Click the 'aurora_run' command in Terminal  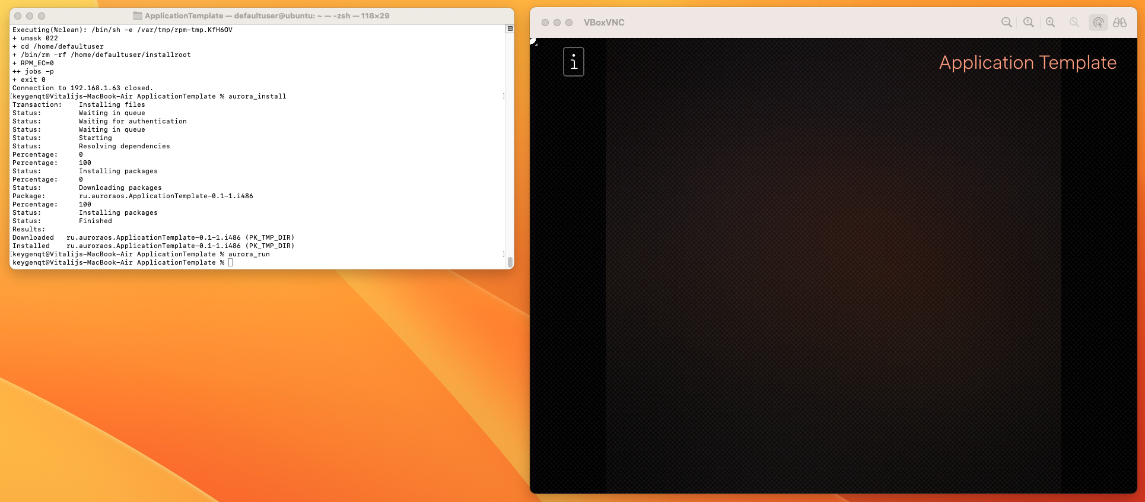[x=249, y=254]
